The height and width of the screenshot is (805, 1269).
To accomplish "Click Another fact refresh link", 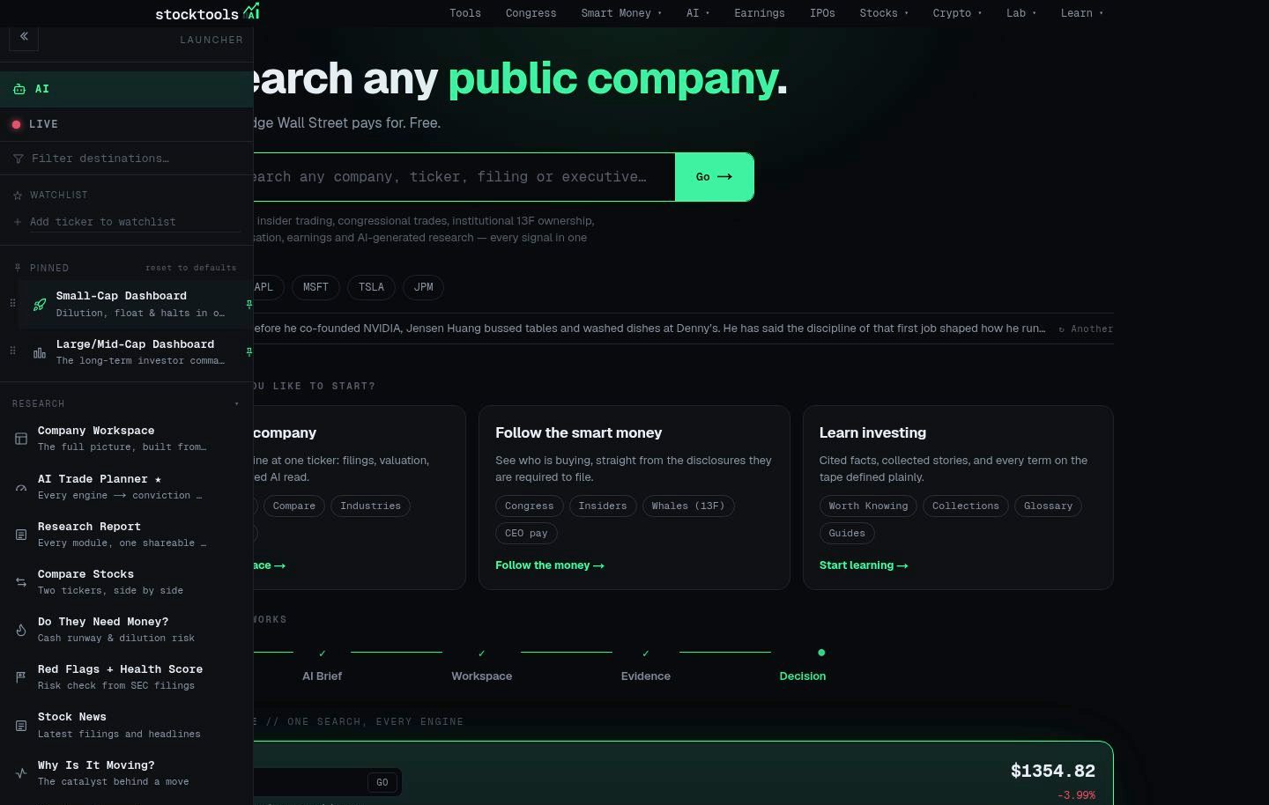I will click(x=1086, y=329).
